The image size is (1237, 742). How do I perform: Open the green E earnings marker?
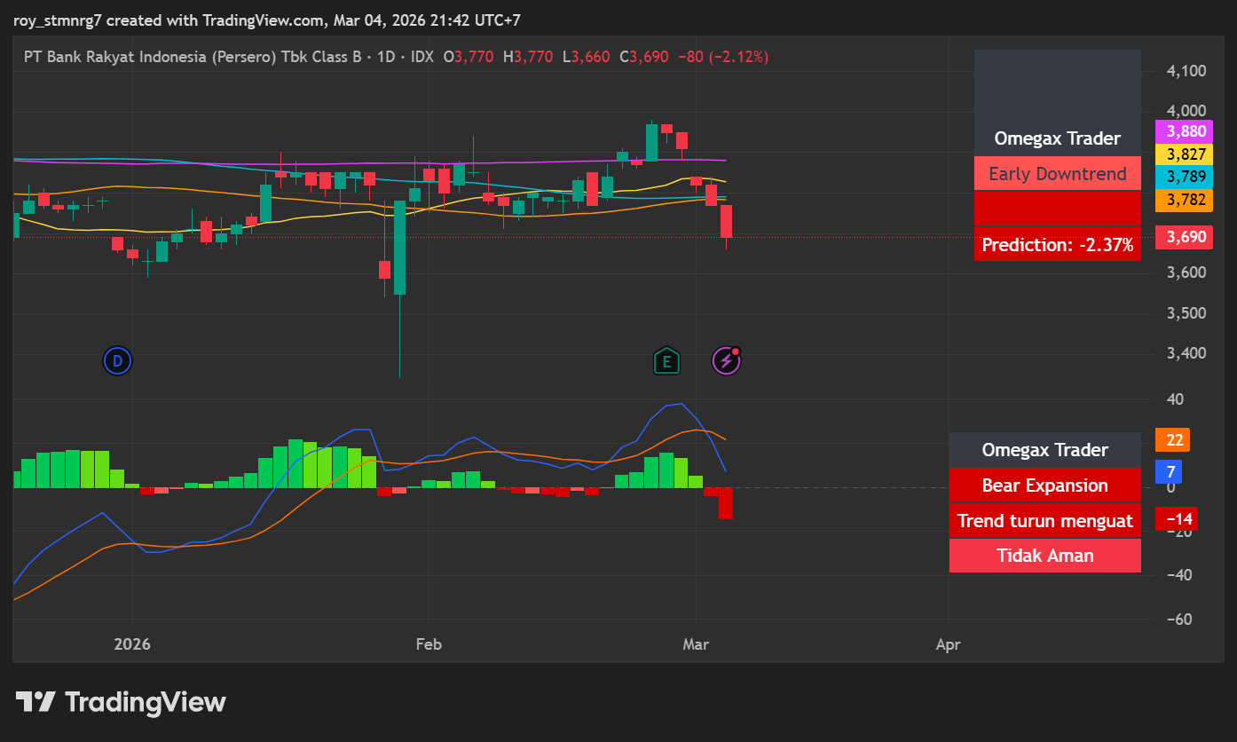point(666,360)
